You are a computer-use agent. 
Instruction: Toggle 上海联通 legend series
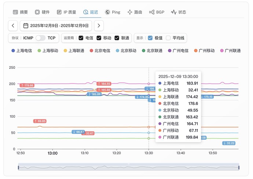click(x=74, y=51)
